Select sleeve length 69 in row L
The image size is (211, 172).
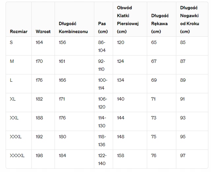154,80
